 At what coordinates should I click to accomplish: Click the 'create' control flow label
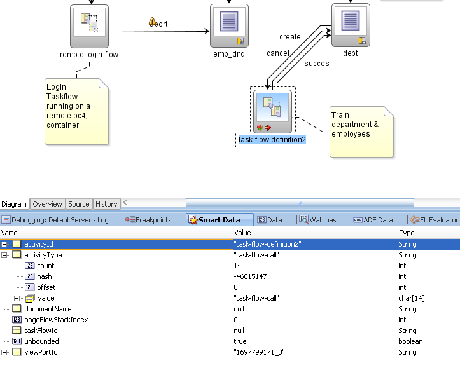pos(290,37)
